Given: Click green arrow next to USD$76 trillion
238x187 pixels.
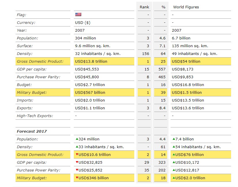Looking at the screenshot, I should click(x=173, y=154).
